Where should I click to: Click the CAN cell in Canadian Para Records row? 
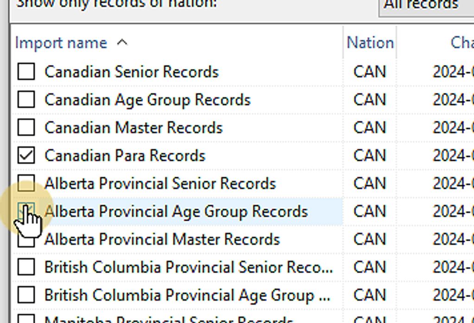click(369, 155)
